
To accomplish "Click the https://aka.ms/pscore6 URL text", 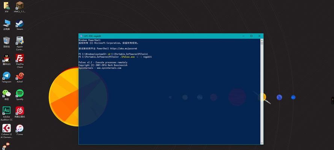I will (x=123, y=49).
